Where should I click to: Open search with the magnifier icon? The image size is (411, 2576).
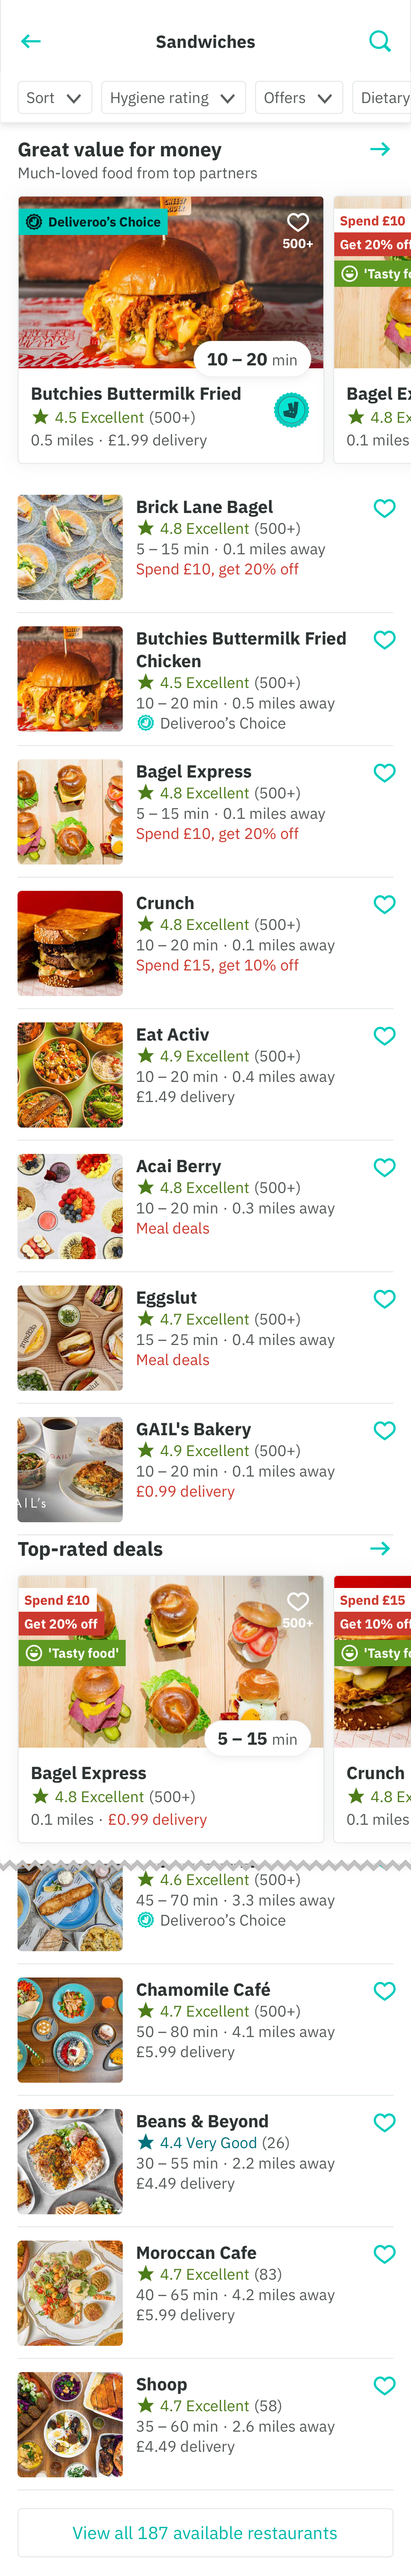click(380, 41)
